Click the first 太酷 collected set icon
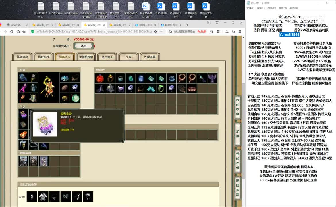This screenshot has height=207, width=336. [32, 196]
